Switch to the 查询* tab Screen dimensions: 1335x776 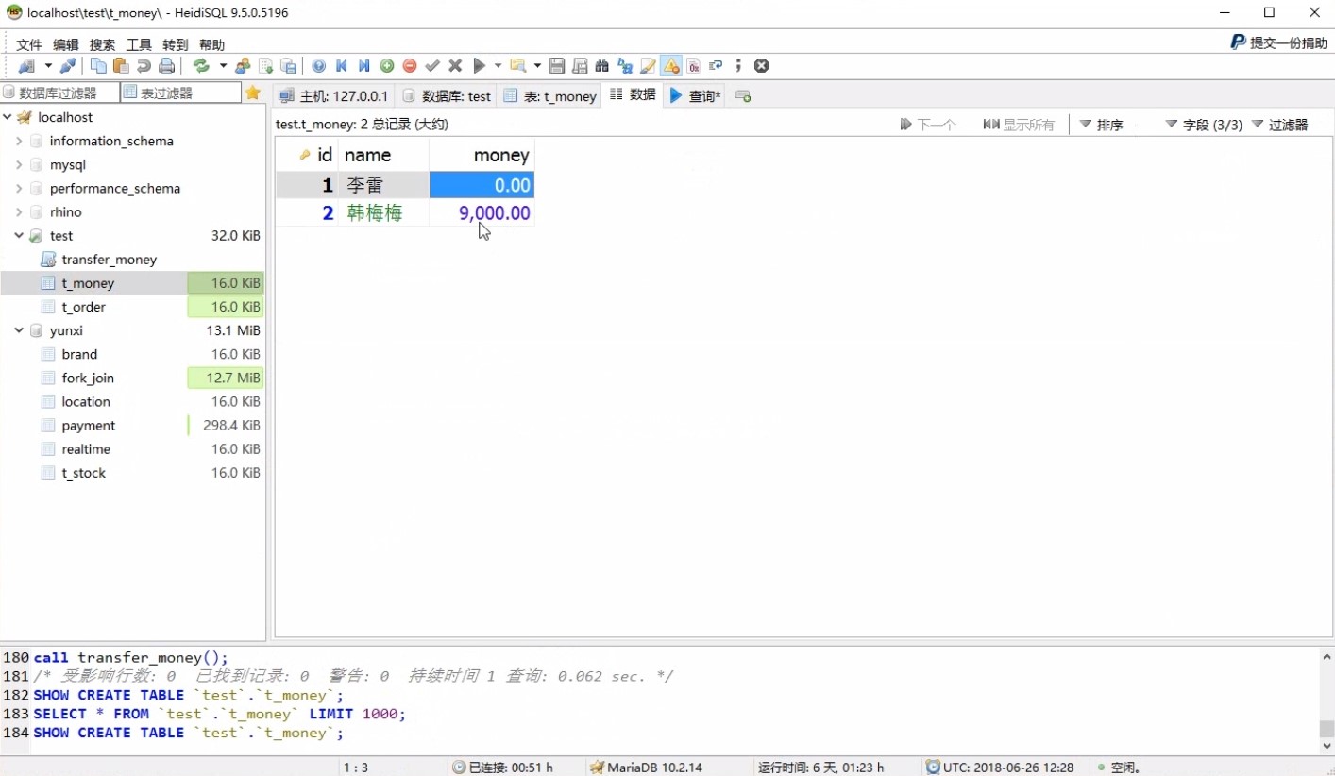coord(695,96)
